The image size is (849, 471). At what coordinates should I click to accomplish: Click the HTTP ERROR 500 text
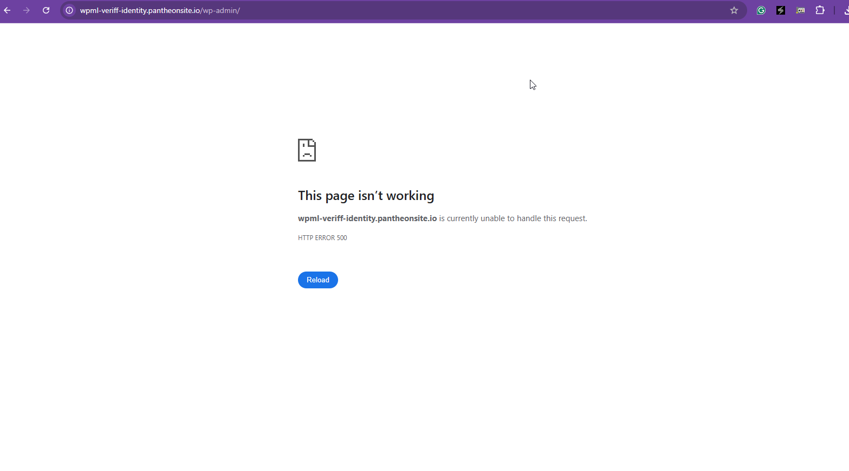322,238
